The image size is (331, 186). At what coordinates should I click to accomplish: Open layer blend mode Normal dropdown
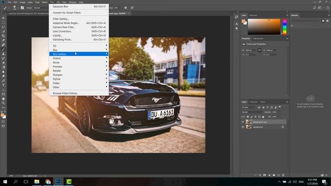(x=252, y=112)
